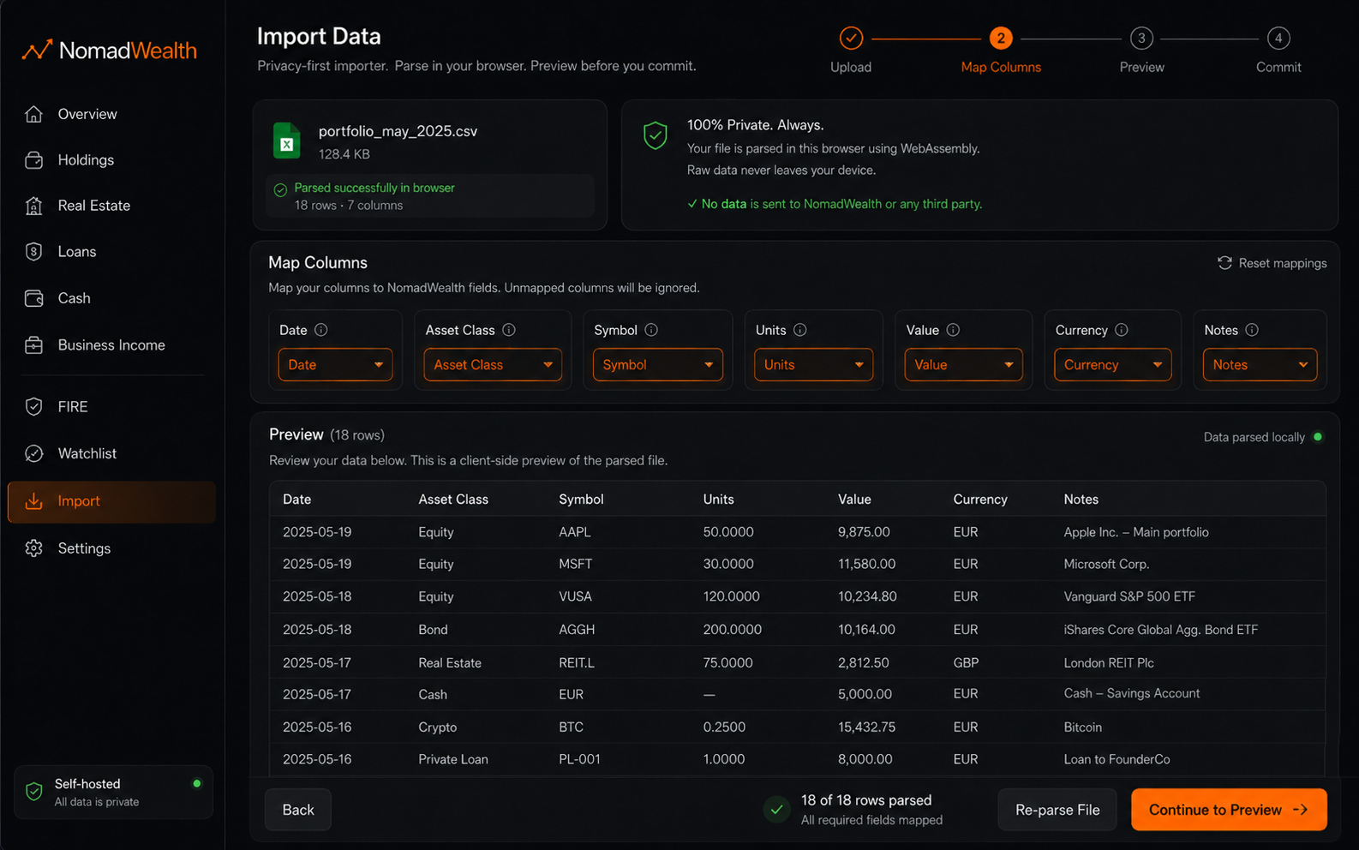1359x850 pixels.
Task: Click the Import download icon
Action: point(33,501)
